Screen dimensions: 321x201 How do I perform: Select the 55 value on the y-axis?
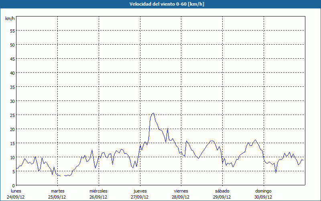click(x=12, y=31)
